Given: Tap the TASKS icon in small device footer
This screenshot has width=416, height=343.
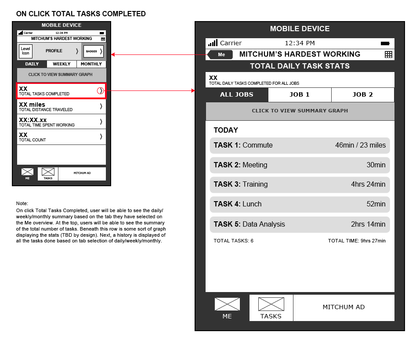Looking at the screenshot, I should point(48,172).
